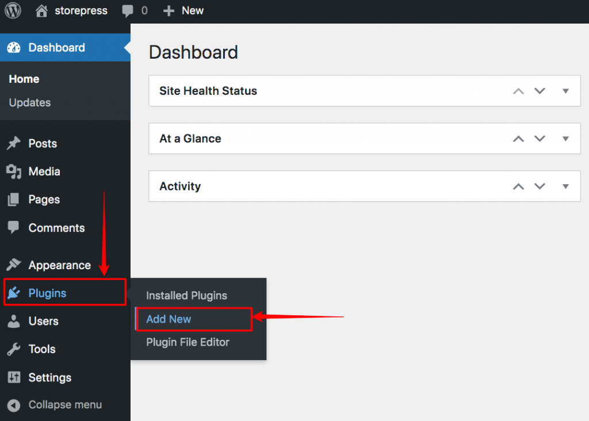Open the Tools menu
Viewport: 589px width, 421px height.
tap(42, 349)
